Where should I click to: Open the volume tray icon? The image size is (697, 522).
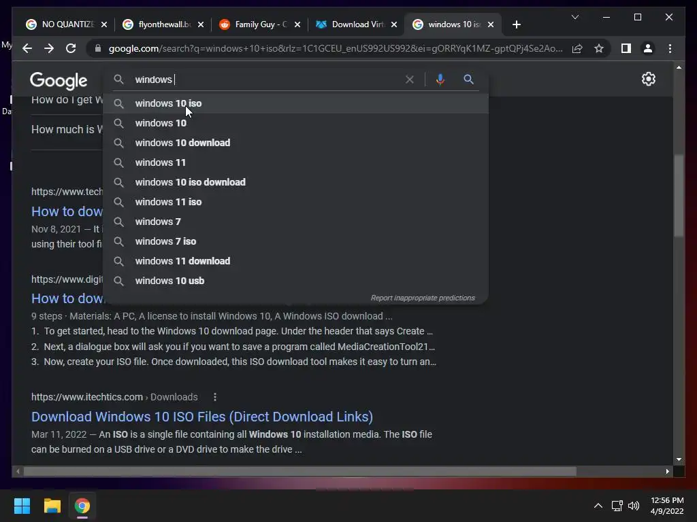[634, 506]
